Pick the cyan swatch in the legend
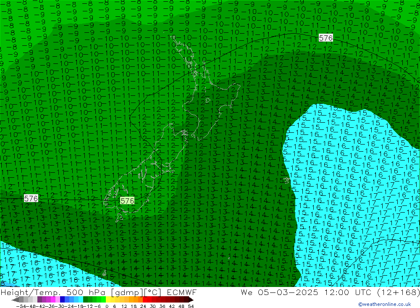420x308 pixels. coord(81,300)
